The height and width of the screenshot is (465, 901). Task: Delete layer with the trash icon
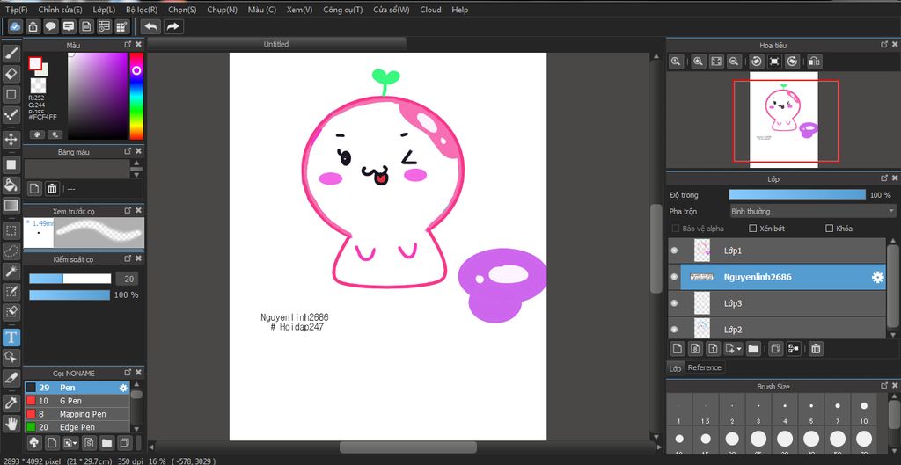[816, 348]
